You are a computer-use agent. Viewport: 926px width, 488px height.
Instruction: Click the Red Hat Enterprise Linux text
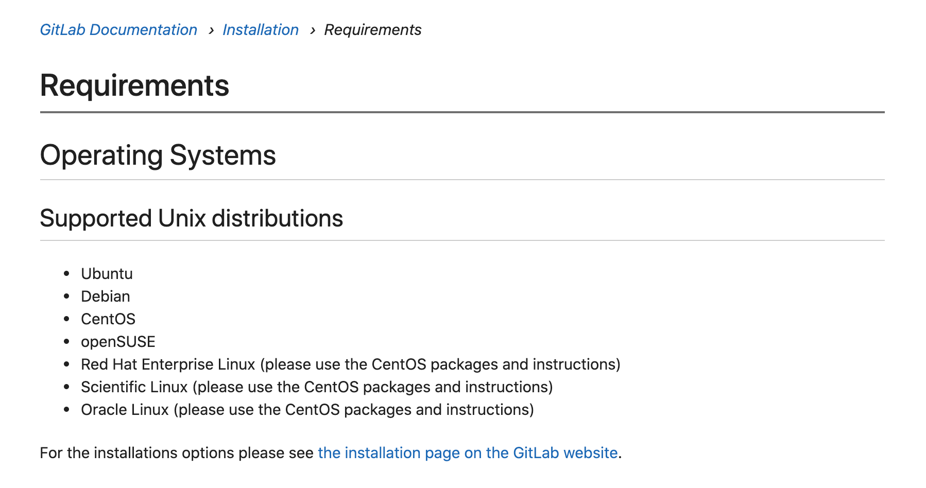pyautogui.click(x=168, y=364)
